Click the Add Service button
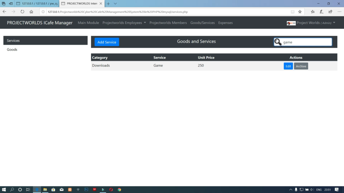The width and height of the screenshot is (344, 193). click(106, 42)
